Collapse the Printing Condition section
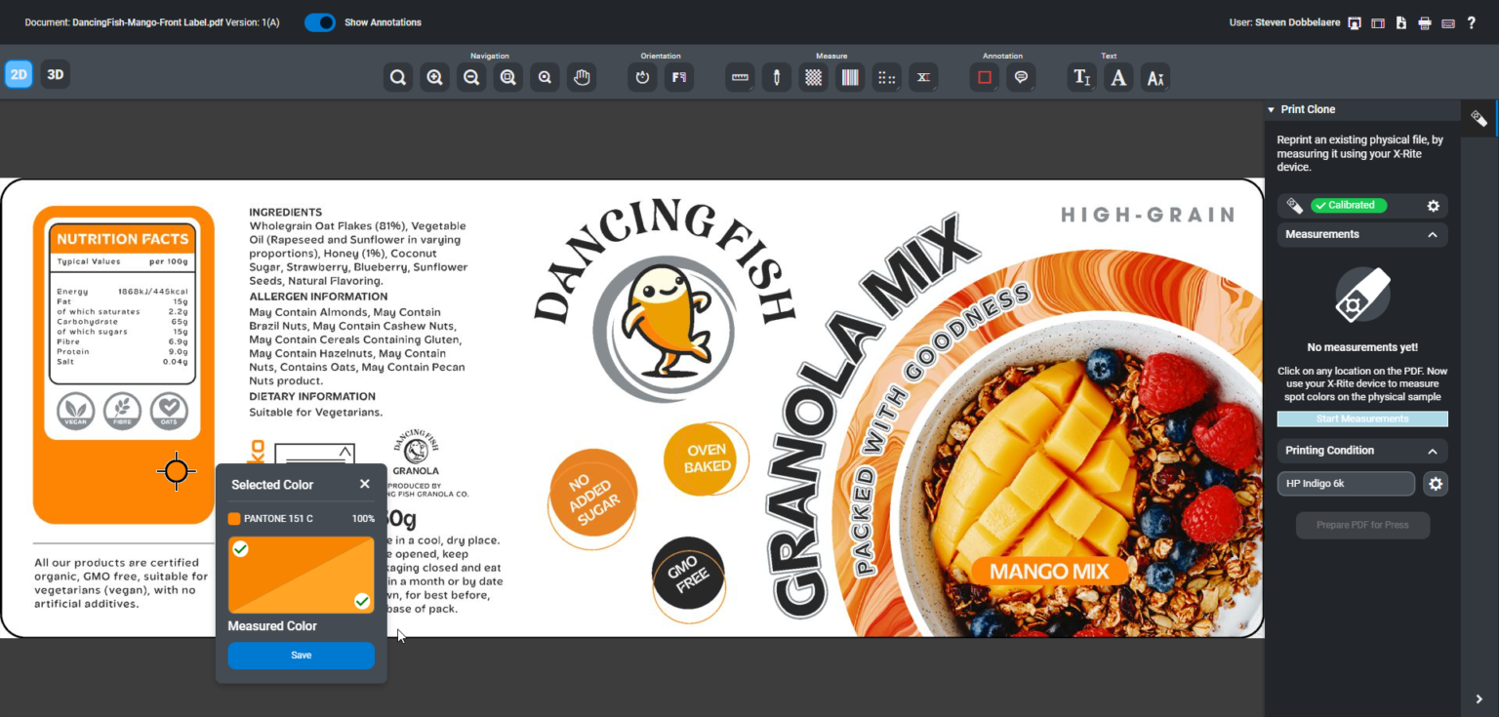1499x717 pixels. [x=1432, y=452]
